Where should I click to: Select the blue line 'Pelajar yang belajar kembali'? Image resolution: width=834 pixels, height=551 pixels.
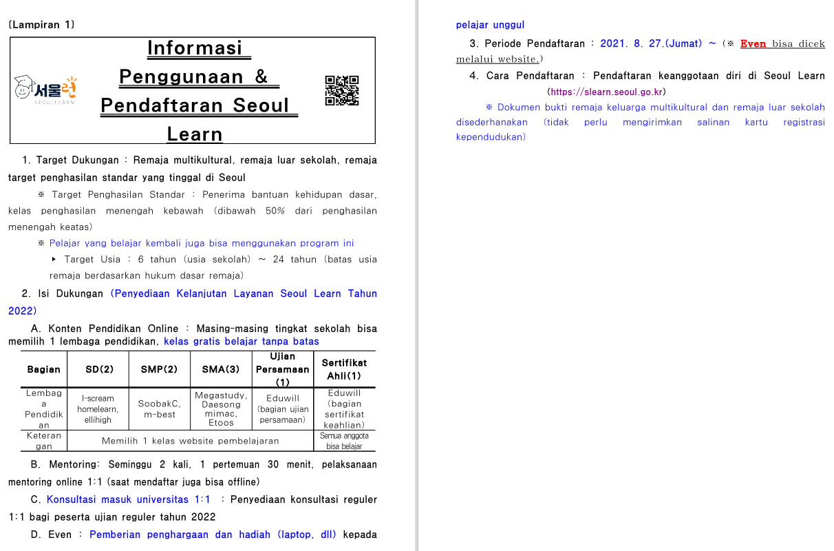[202, 243]
